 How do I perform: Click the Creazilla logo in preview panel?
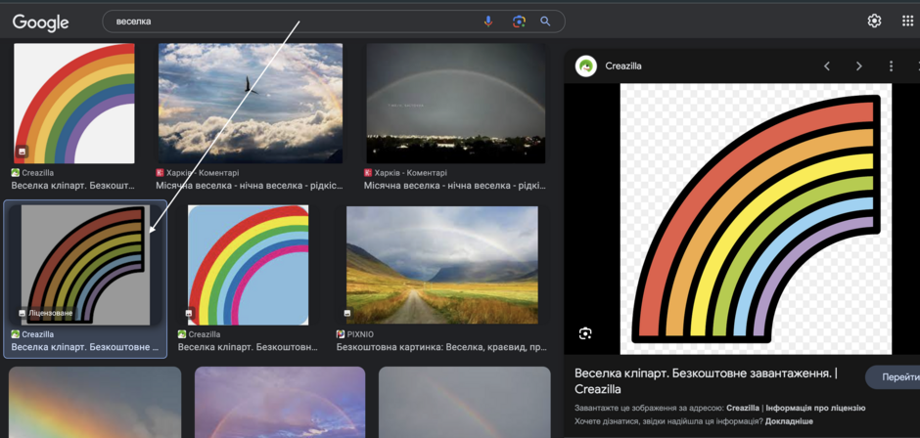[585, 66]
